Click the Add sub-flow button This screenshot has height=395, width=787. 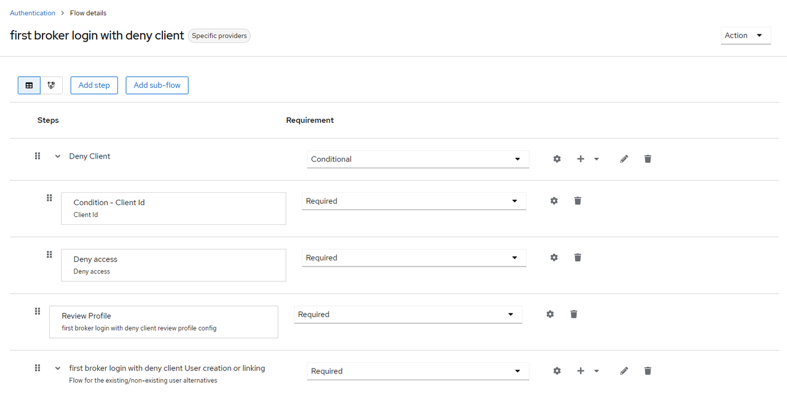[x=157, y=85]
